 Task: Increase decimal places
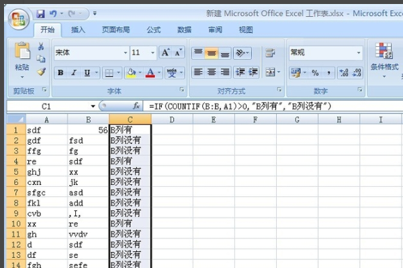[344, 73]
